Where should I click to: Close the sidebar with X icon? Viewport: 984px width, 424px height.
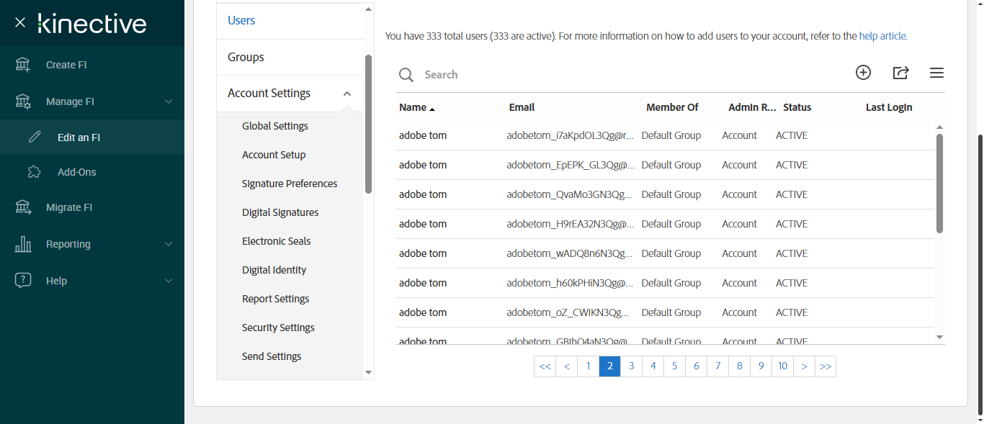20,23
